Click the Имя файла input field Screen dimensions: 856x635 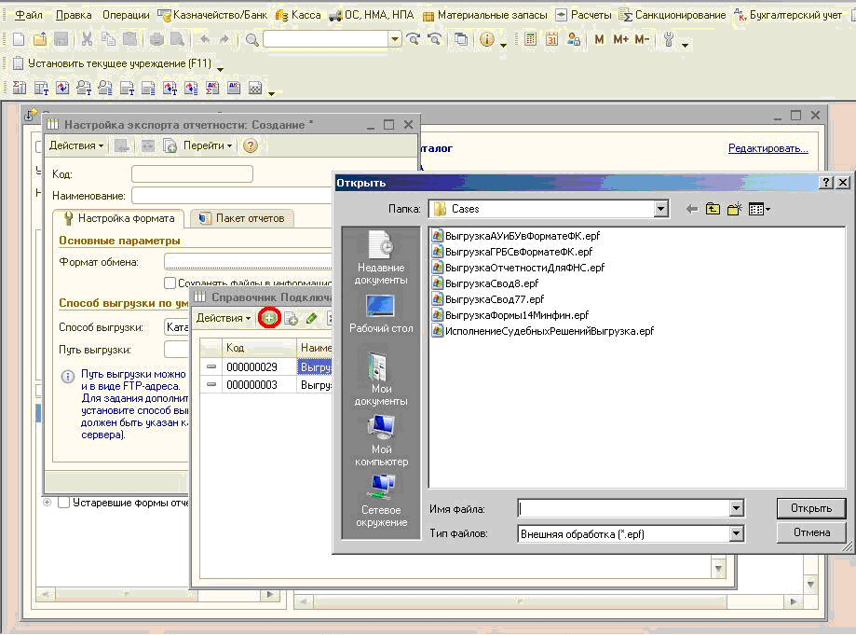click(623, 508)
